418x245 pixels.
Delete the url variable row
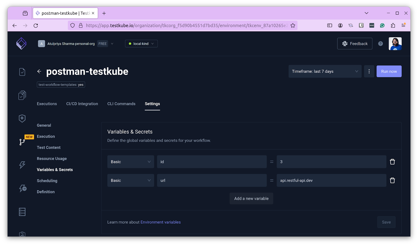(392, 180)
